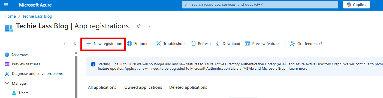The width and height of the screenshot is (383, 98).
Task: Click the Microsoft Azure home title
Action: 35,5
